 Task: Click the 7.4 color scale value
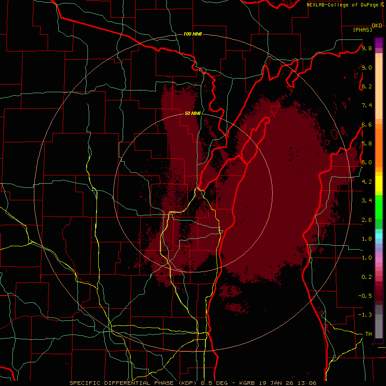[x=367, y=106]
